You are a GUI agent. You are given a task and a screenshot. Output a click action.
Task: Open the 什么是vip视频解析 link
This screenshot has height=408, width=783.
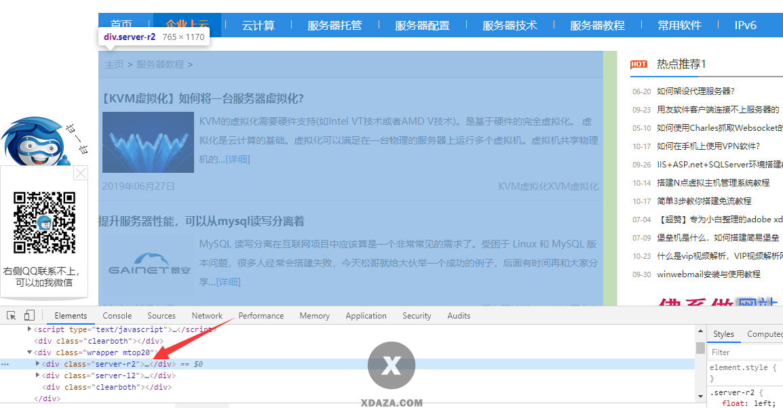pos(720,256)
